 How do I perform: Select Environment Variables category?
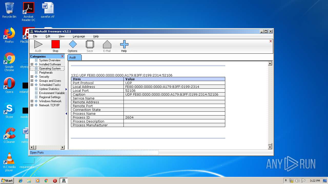52,93
